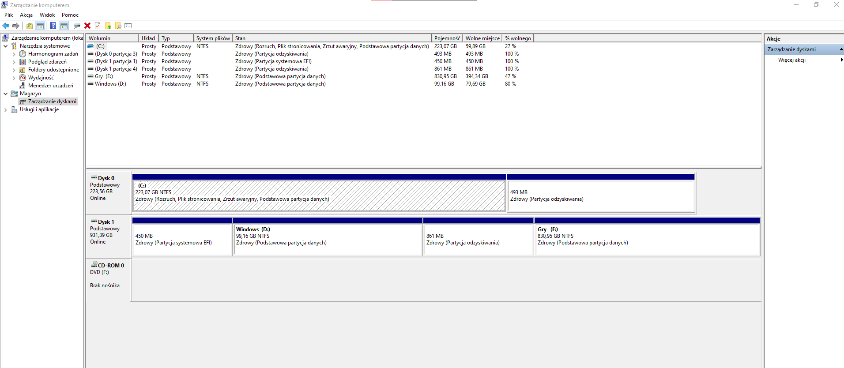Viewport: 844px width, 368px height.
Task: Click the Properties checkmark page icon
Action: pos(98,26)
